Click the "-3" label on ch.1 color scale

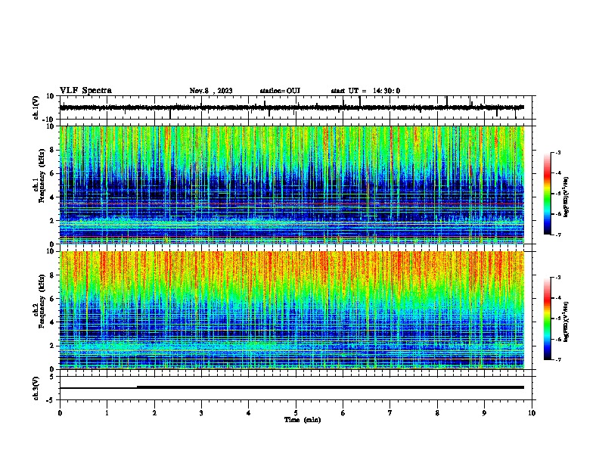[558, 153]
